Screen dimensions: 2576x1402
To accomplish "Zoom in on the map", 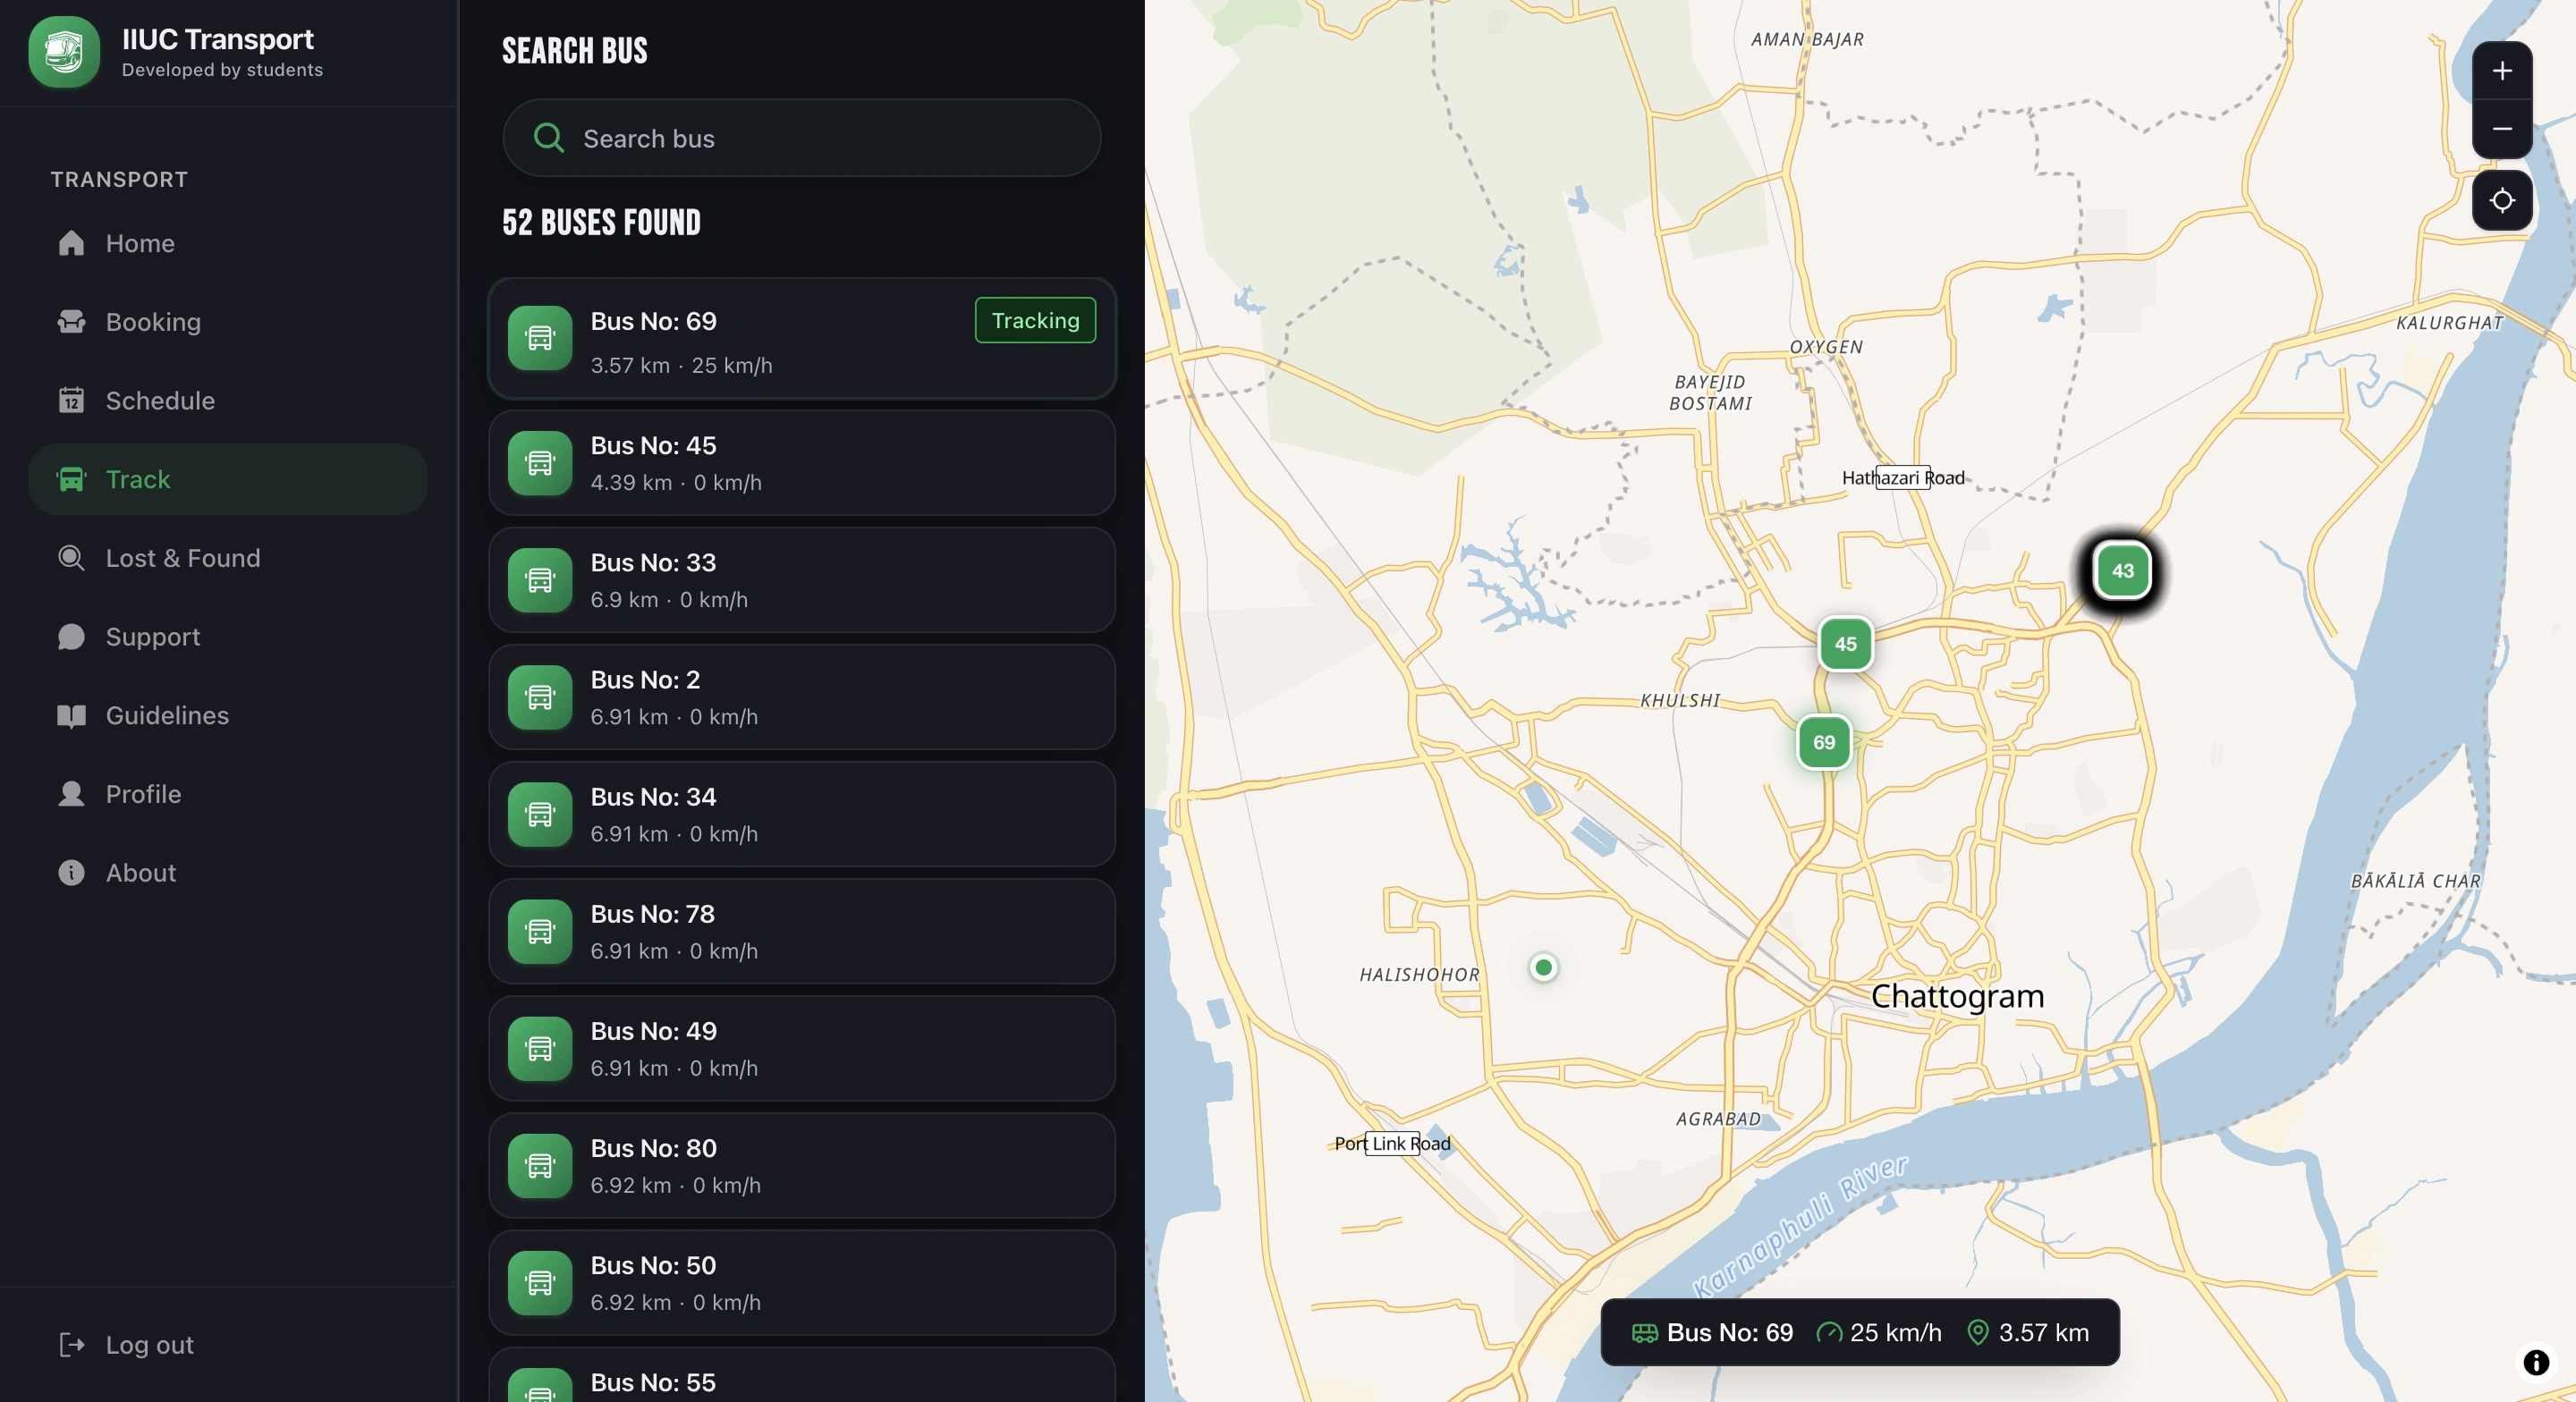I will 2502,71.
